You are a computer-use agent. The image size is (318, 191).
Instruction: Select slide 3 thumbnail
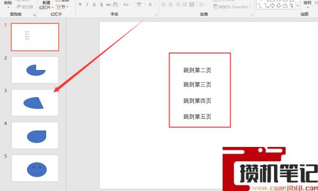(x=35, y=103)
